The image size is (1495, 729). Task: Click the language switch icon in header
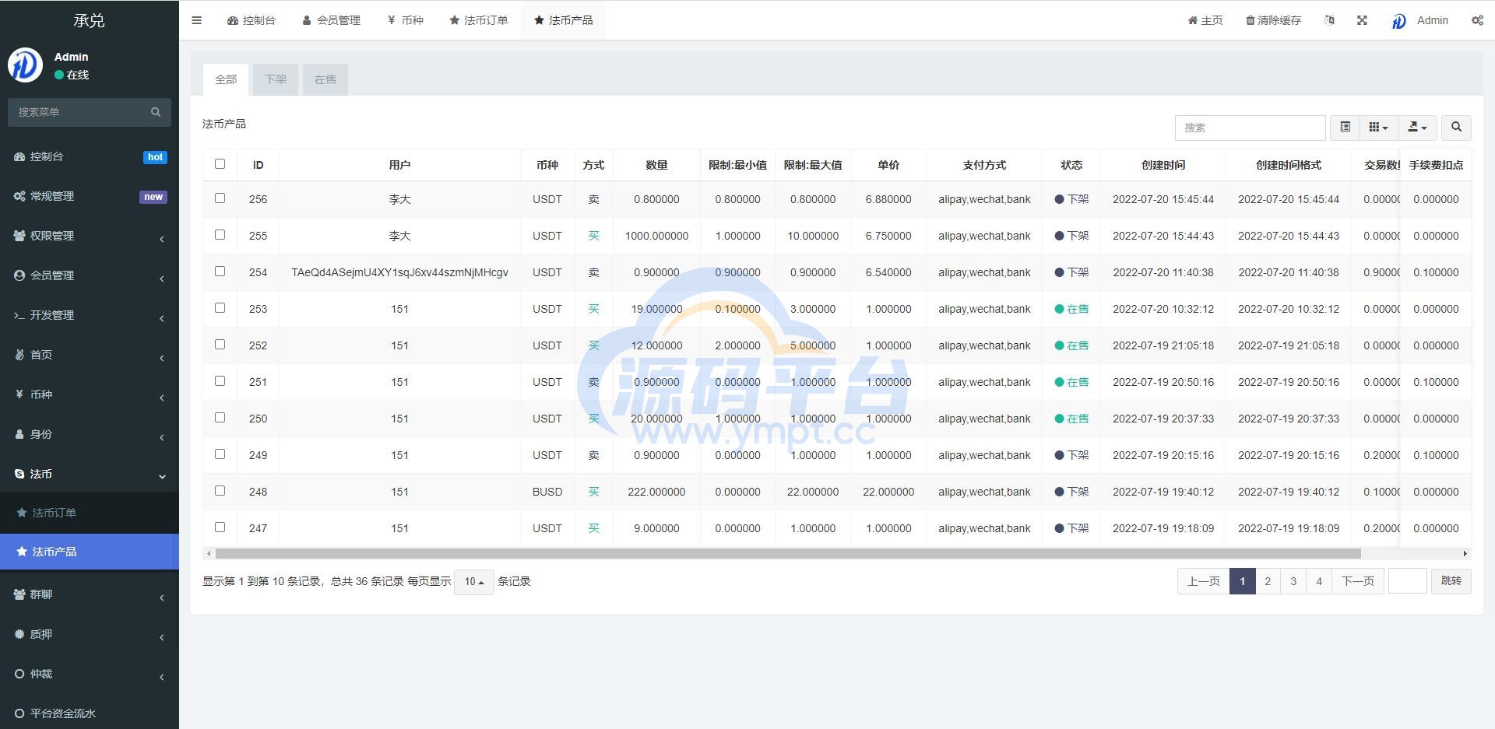[x=1329, y=20]
